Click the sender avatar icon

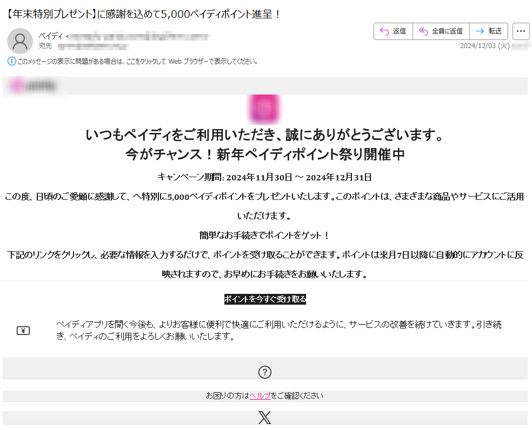click(19, 41)
